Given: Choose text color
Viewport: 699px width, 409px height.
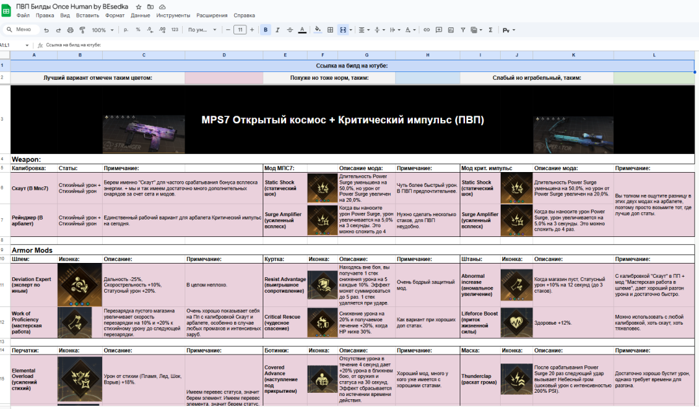Looking at the screenshot, I should point(302,30).
